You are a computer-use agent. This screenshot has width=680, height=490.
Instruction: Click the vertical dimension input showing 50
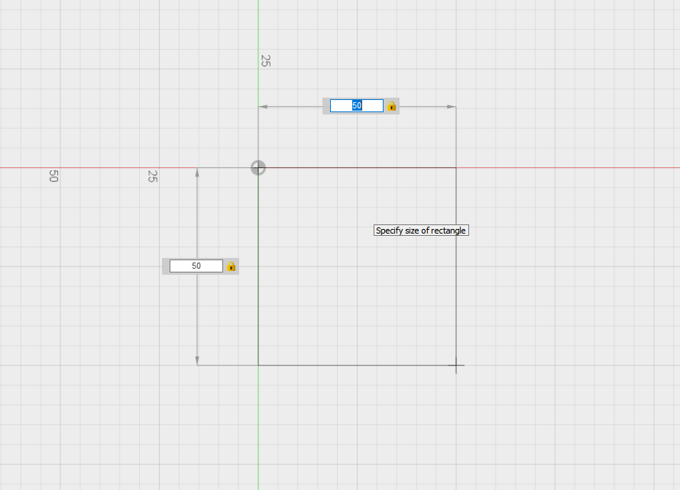196,266
